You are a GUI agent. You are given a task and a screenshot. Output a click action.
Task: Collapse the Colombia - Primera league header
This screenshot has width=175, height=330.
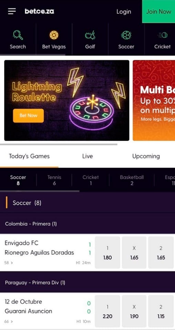coord(87,224)
